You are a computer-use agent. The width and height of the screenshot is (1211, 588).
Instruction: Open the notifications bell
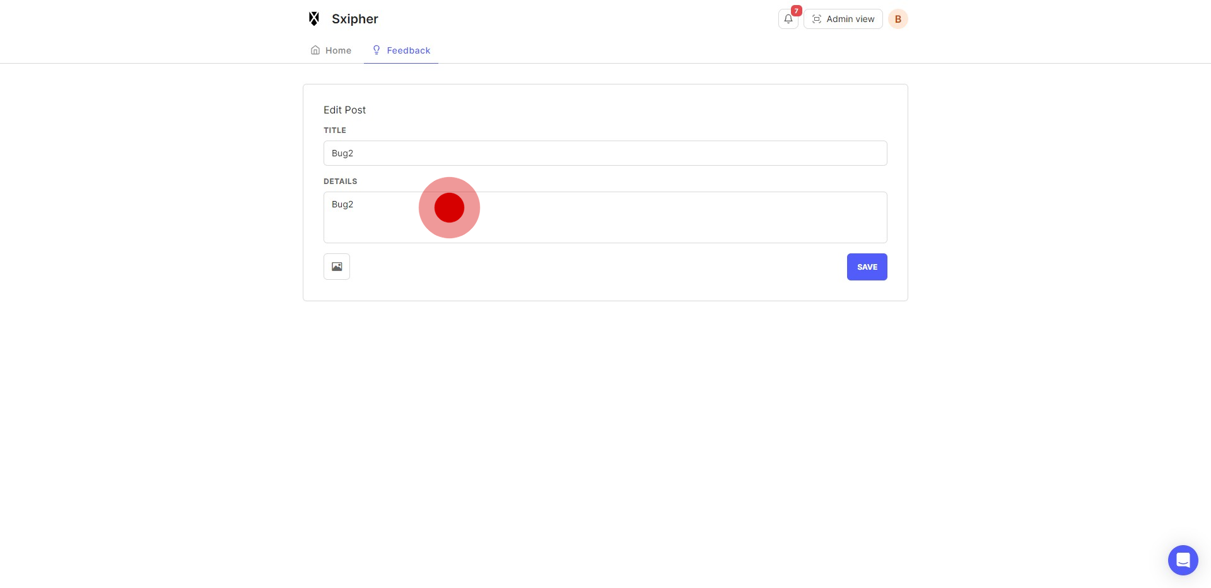click(x=788, y=19)
